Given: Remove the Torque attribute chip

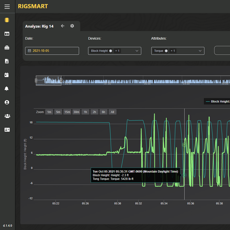Looking at the screenshot, I should (x=166, y=51).
